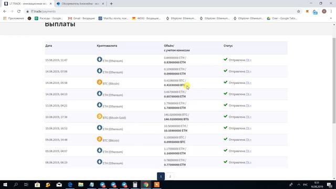This screenshot has height=189, width=336.
Task: Go to page 2 of payments
Action: 170,176
